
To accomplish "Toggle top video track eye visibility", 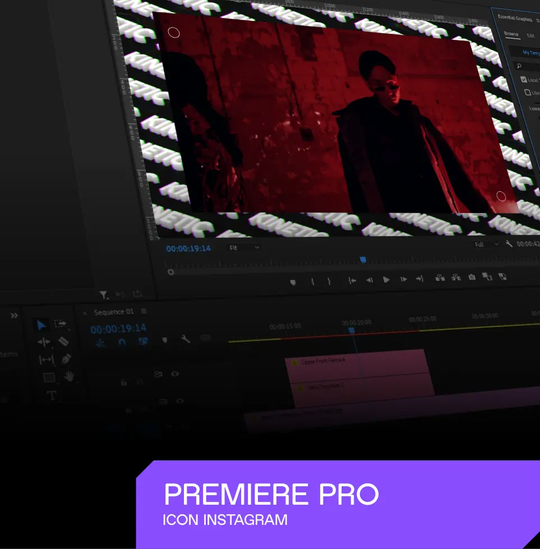I will click(x=175, y=373).
